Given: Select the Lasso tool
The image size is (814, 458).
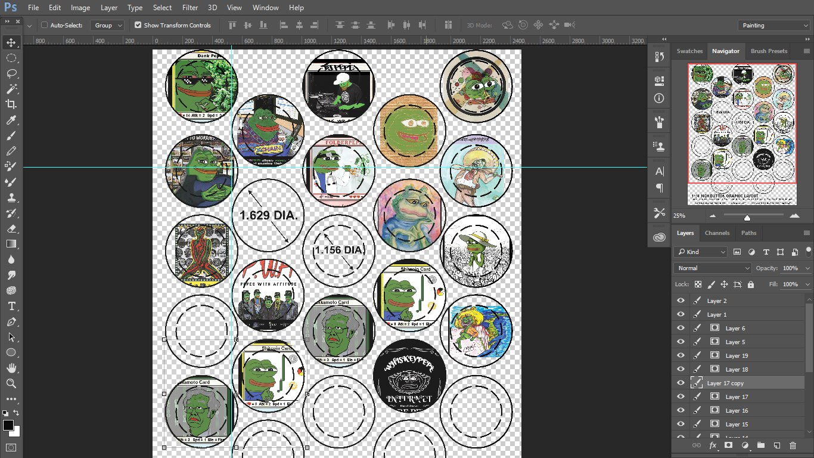Looking at the screenshot, I should click(x=11, y=73).
